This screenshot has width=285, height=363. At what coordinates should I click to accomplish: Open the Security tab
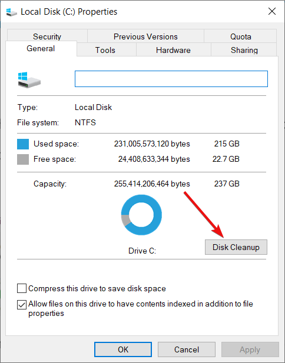(47, 36)
